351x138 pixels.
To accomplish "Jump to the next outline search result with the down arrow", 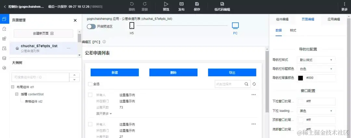I will 74,79.
